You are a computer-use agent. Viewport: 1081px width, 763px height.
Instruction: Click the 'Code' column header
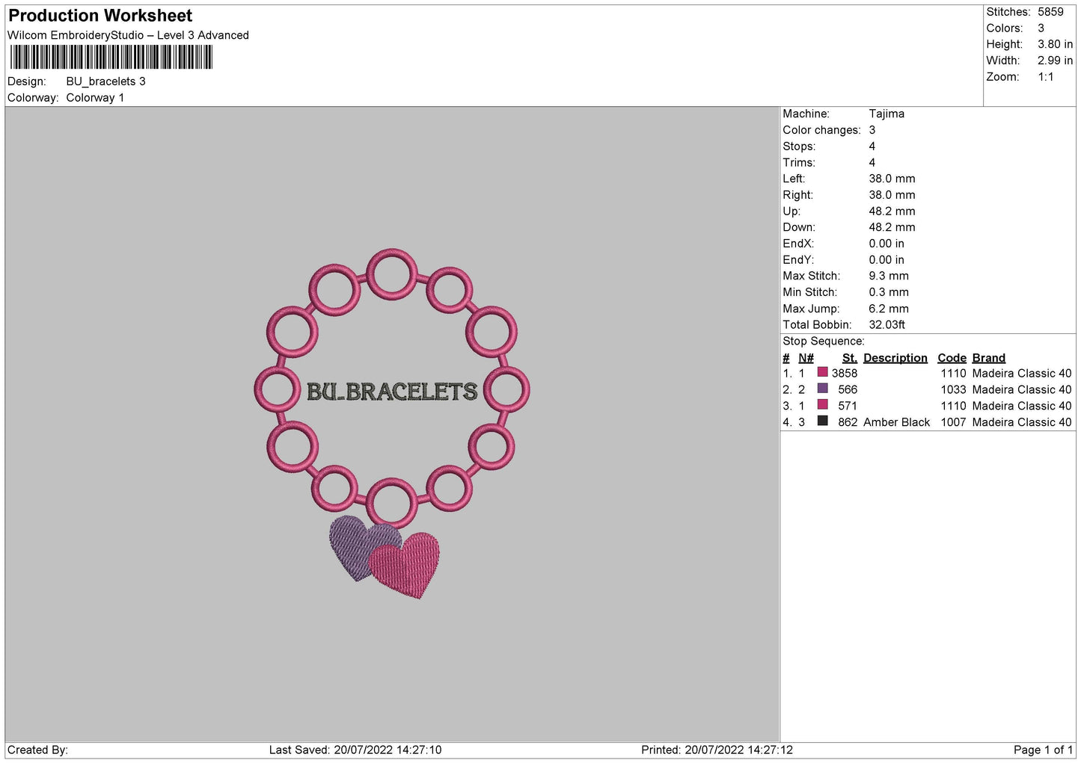point(952,358)
